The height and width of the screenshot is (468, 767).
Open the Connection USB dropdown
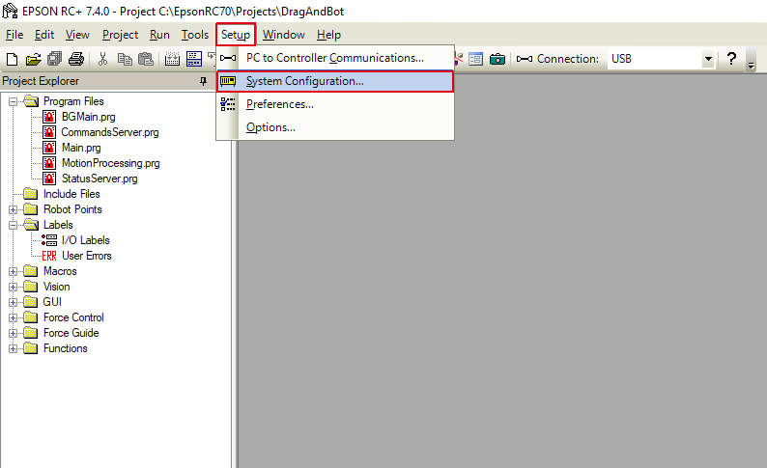pyautogui.click(x=708, y=59)
